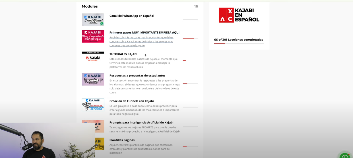Image resolution: width=353 pixels, height=158 pixels.
Task: Click the Primeros pasos description text
Action: pyautogui.click(x=141, y=41)
